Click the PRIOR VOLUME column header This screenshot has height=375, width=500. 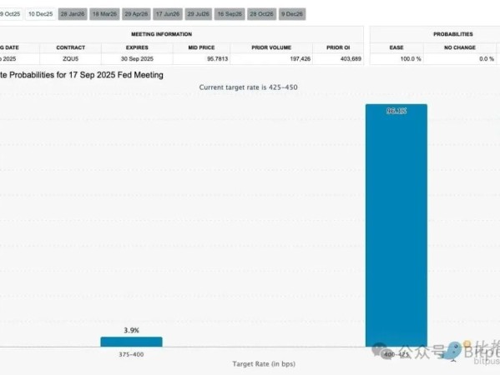[271, 47]
